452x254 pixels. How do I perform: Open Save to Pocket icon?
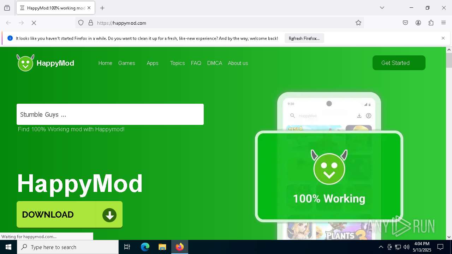tap(405, 23)
